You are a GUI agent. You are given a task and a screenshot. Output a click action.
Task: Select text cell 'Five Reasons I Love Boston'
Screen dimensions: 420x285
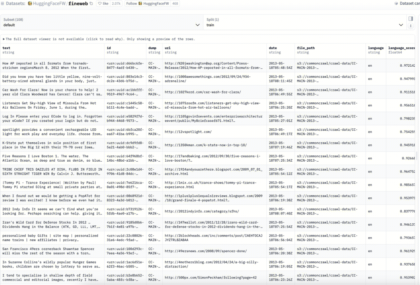(52, 158)
